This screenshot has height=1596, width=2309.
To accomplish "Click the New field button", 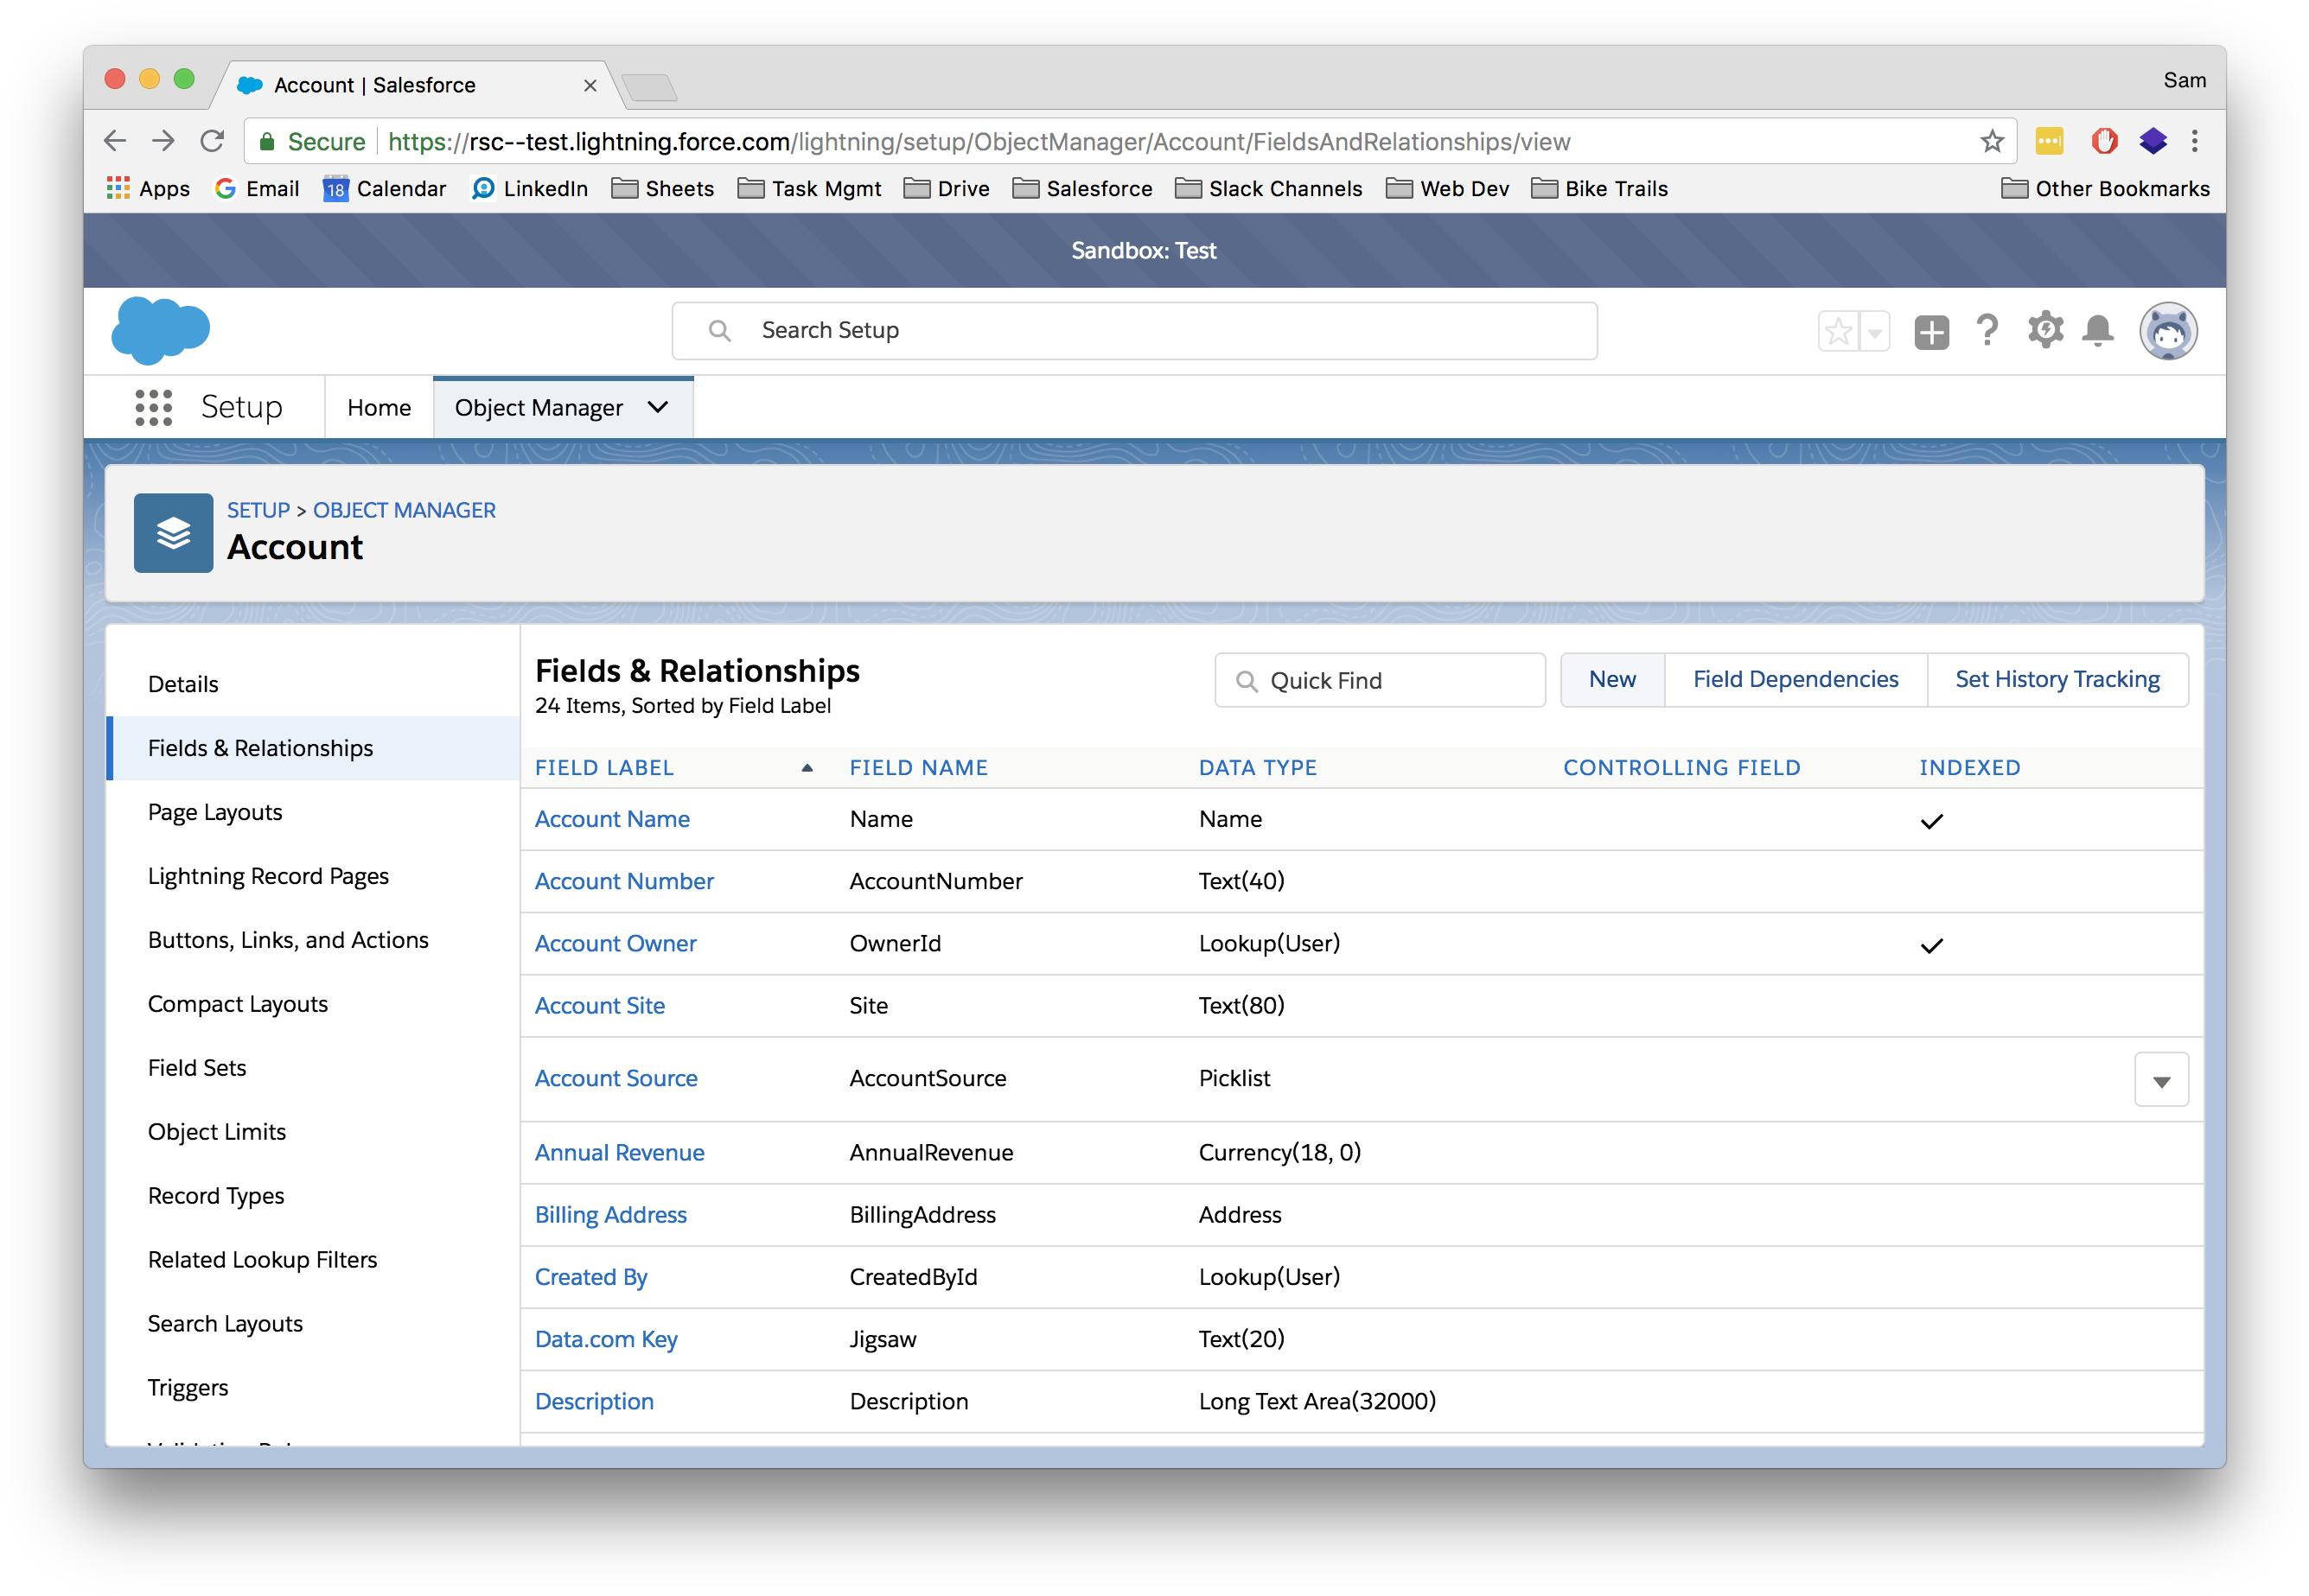I will click(x=1613, y=680).
